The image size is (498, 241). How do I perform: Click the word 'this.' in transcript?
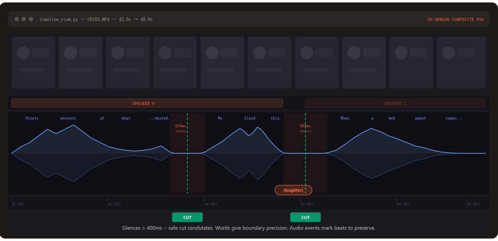(x=276, y=118)
